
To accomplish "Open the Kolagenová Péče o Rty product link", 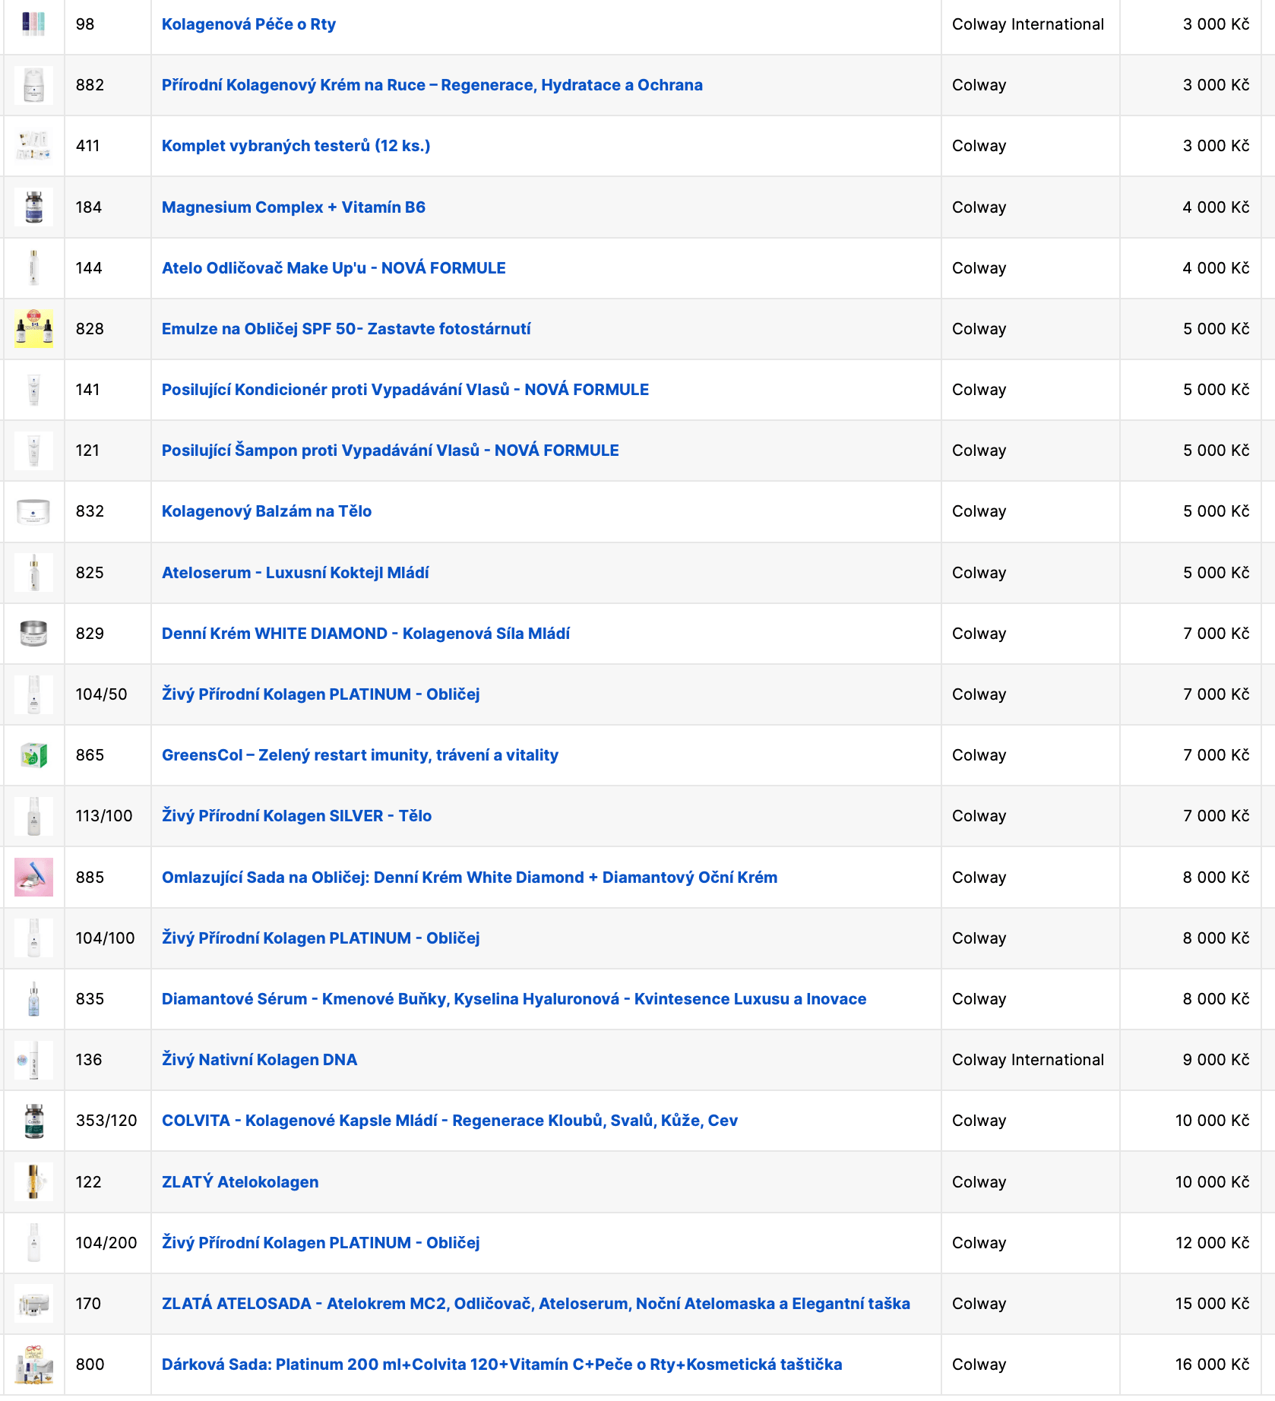I will pyautogui.click(x=248, y=24).
